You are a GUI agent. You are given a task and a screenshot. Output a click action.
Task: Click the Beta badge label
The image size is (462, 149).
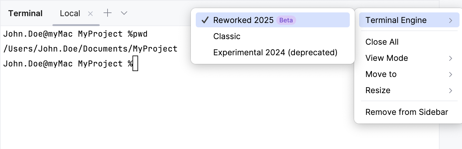click(x=286, y=20)
